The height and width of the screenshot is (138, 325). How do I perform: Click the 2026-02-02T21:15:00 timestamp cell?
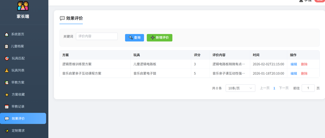269,64
